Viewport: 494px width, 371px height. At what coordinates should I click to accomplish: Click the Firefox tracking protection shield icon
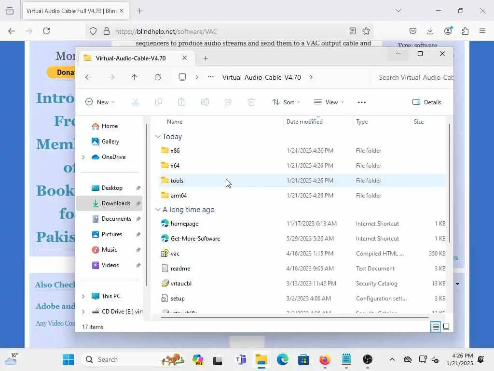click(x=93, y=31)
